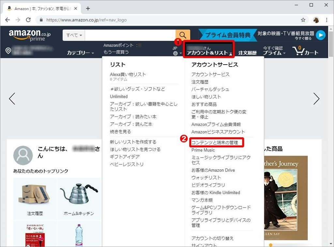This screenshot has height=247, width=334.
Task: Open ほしい物リスト in account menu
Action: (x=206, y=97)
